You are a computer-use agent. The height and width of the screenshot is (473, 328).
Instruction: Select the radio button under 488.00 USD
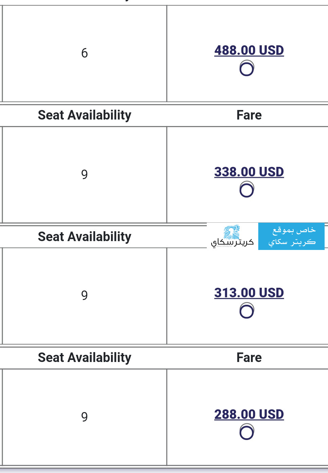[247, 68]
